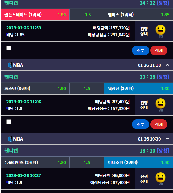Delete the Washington 3쿼터 bet with 삭제
The height and width of the screenshot is (193, 173).
click(x=159, y=124)
